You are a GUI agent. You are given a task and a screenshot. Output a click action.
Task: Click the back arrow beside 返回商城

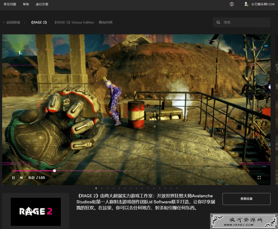point(4,22)
